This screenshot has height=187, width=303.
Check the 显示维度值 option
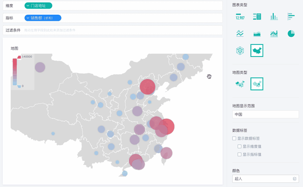point(239,147)
